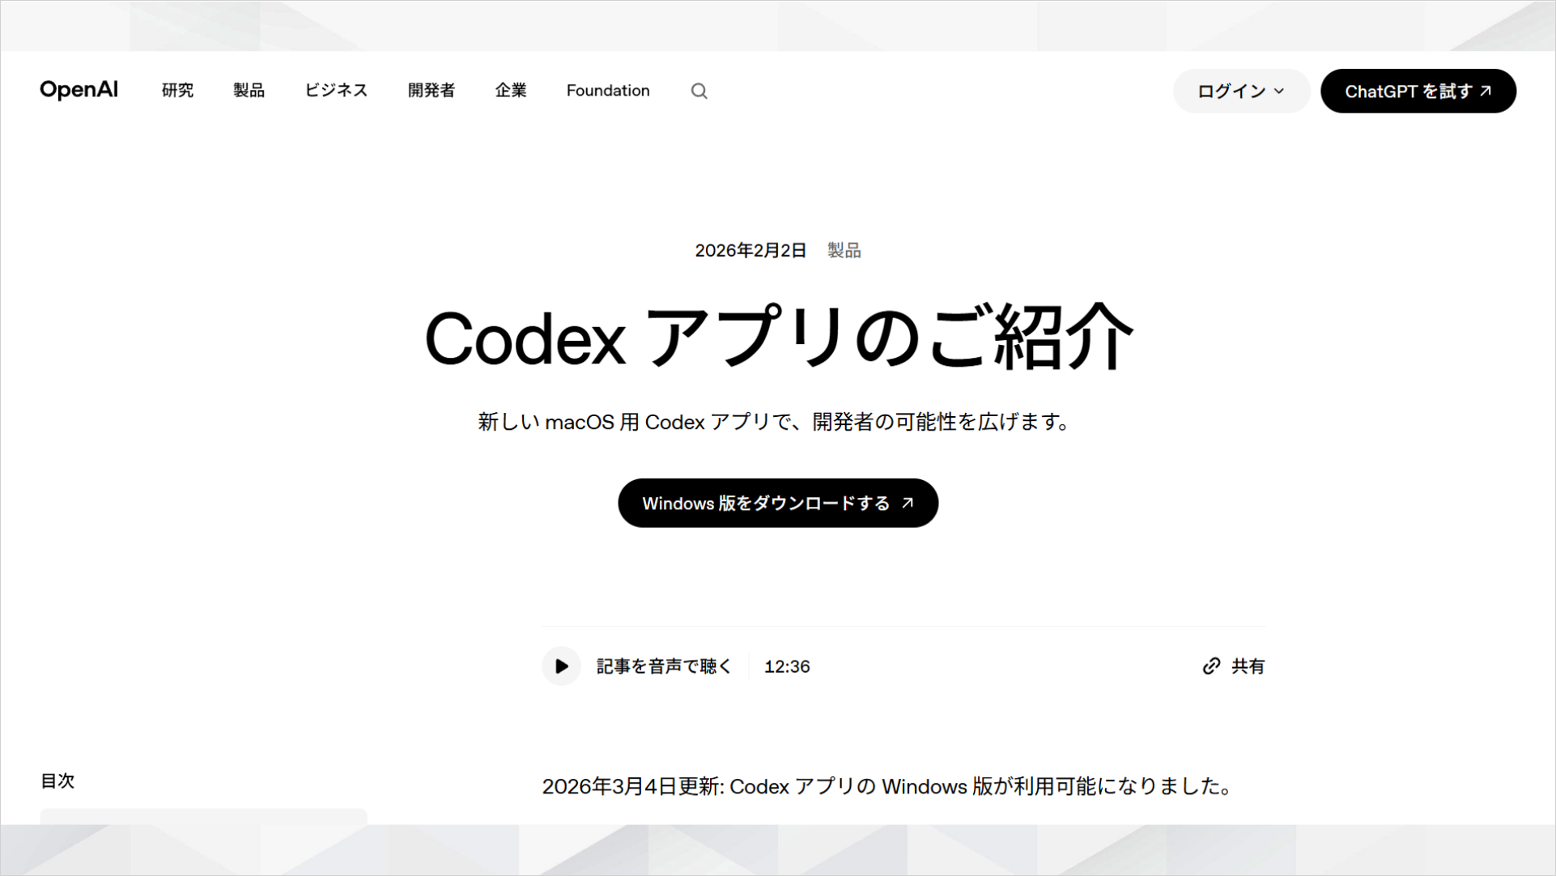Click the ChatGPT を試す button

(x=1418, y=91)
